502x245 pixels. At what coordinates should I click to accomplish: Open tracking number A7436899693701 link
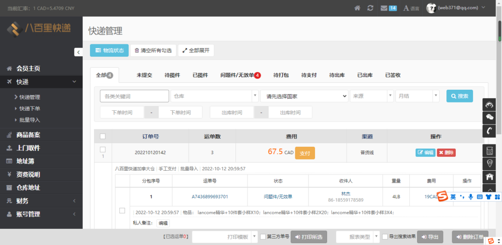[x=210, y=197]
